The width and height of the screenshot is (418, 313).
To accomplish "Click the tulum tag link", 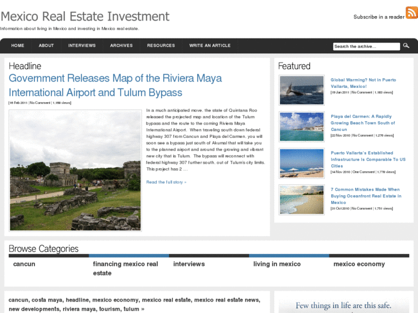I will click(x=131, y=309).
